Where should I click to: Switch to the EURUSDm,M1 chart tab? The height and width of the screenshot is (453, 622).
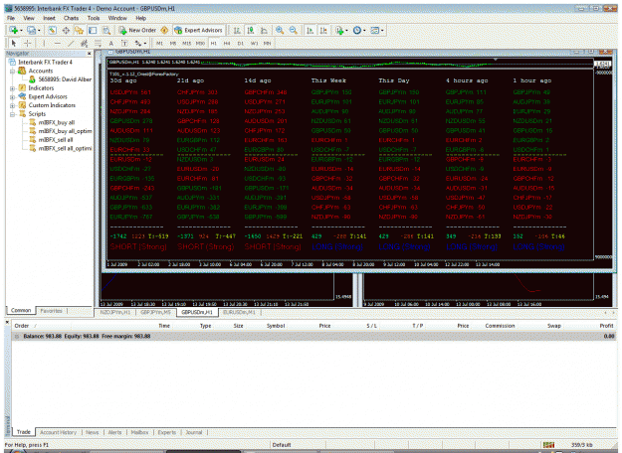click(x=239, y=312)
